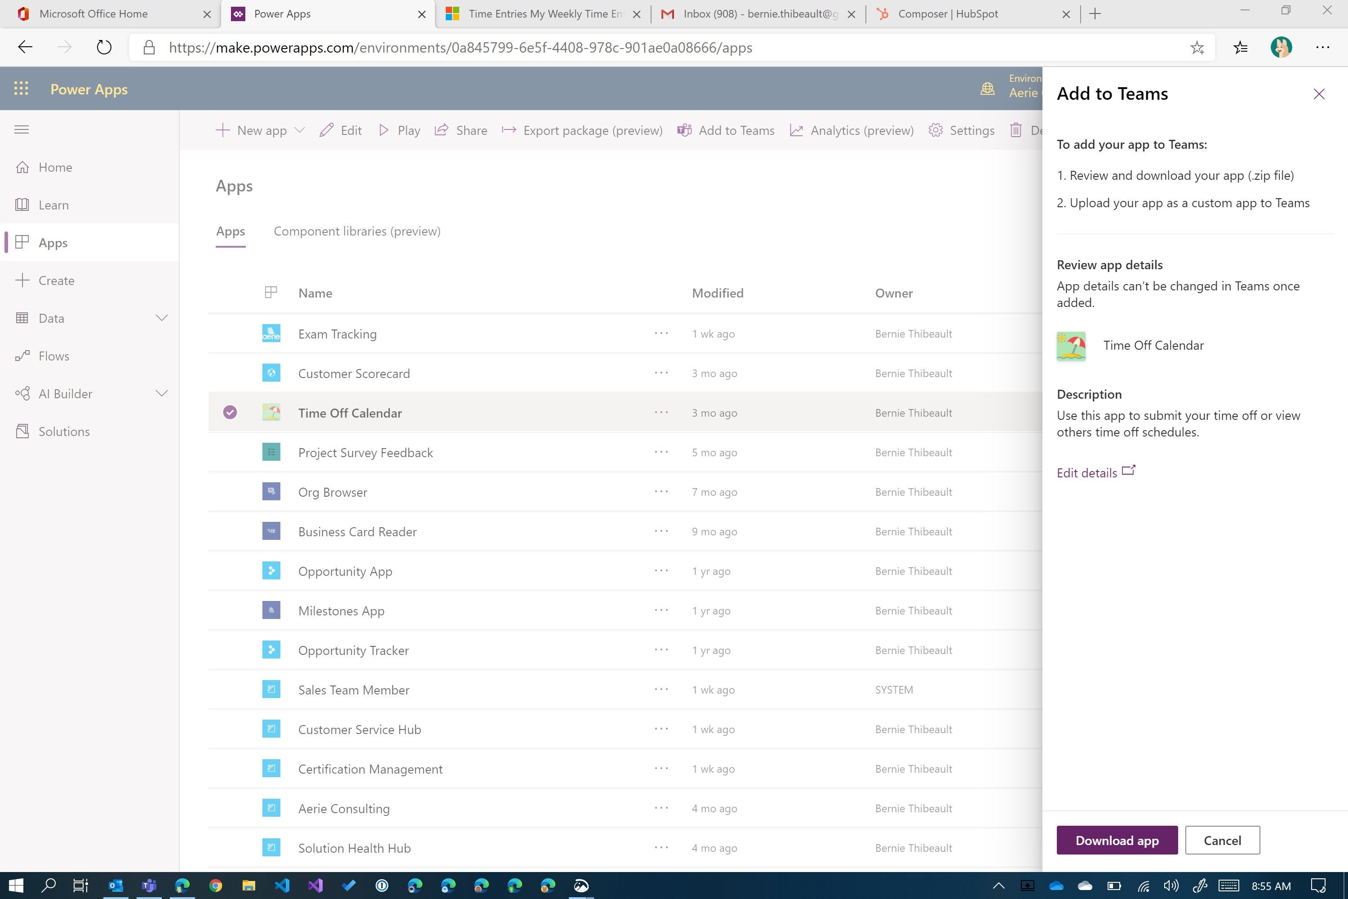Open more options for Exam Tracking
This screenshot has width=1348, height=899.
(661, 333)
